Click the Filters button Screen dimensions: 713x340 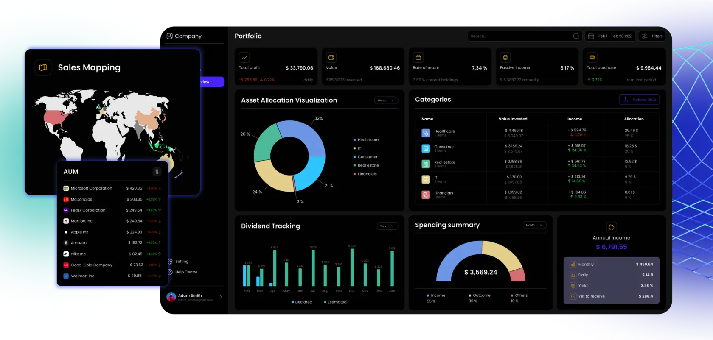tap(652, 36)
